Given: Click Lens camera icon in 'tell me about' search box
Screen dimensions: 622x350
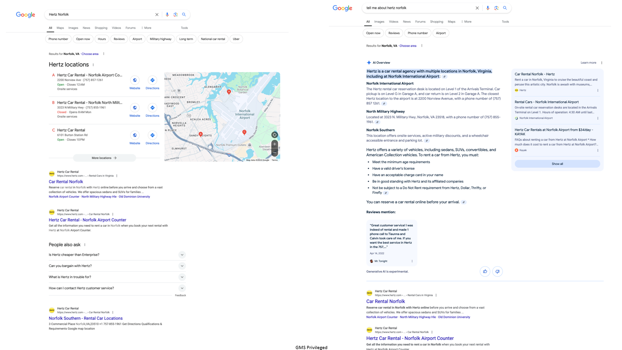Looking at the screenshot, I should [497, 8].
